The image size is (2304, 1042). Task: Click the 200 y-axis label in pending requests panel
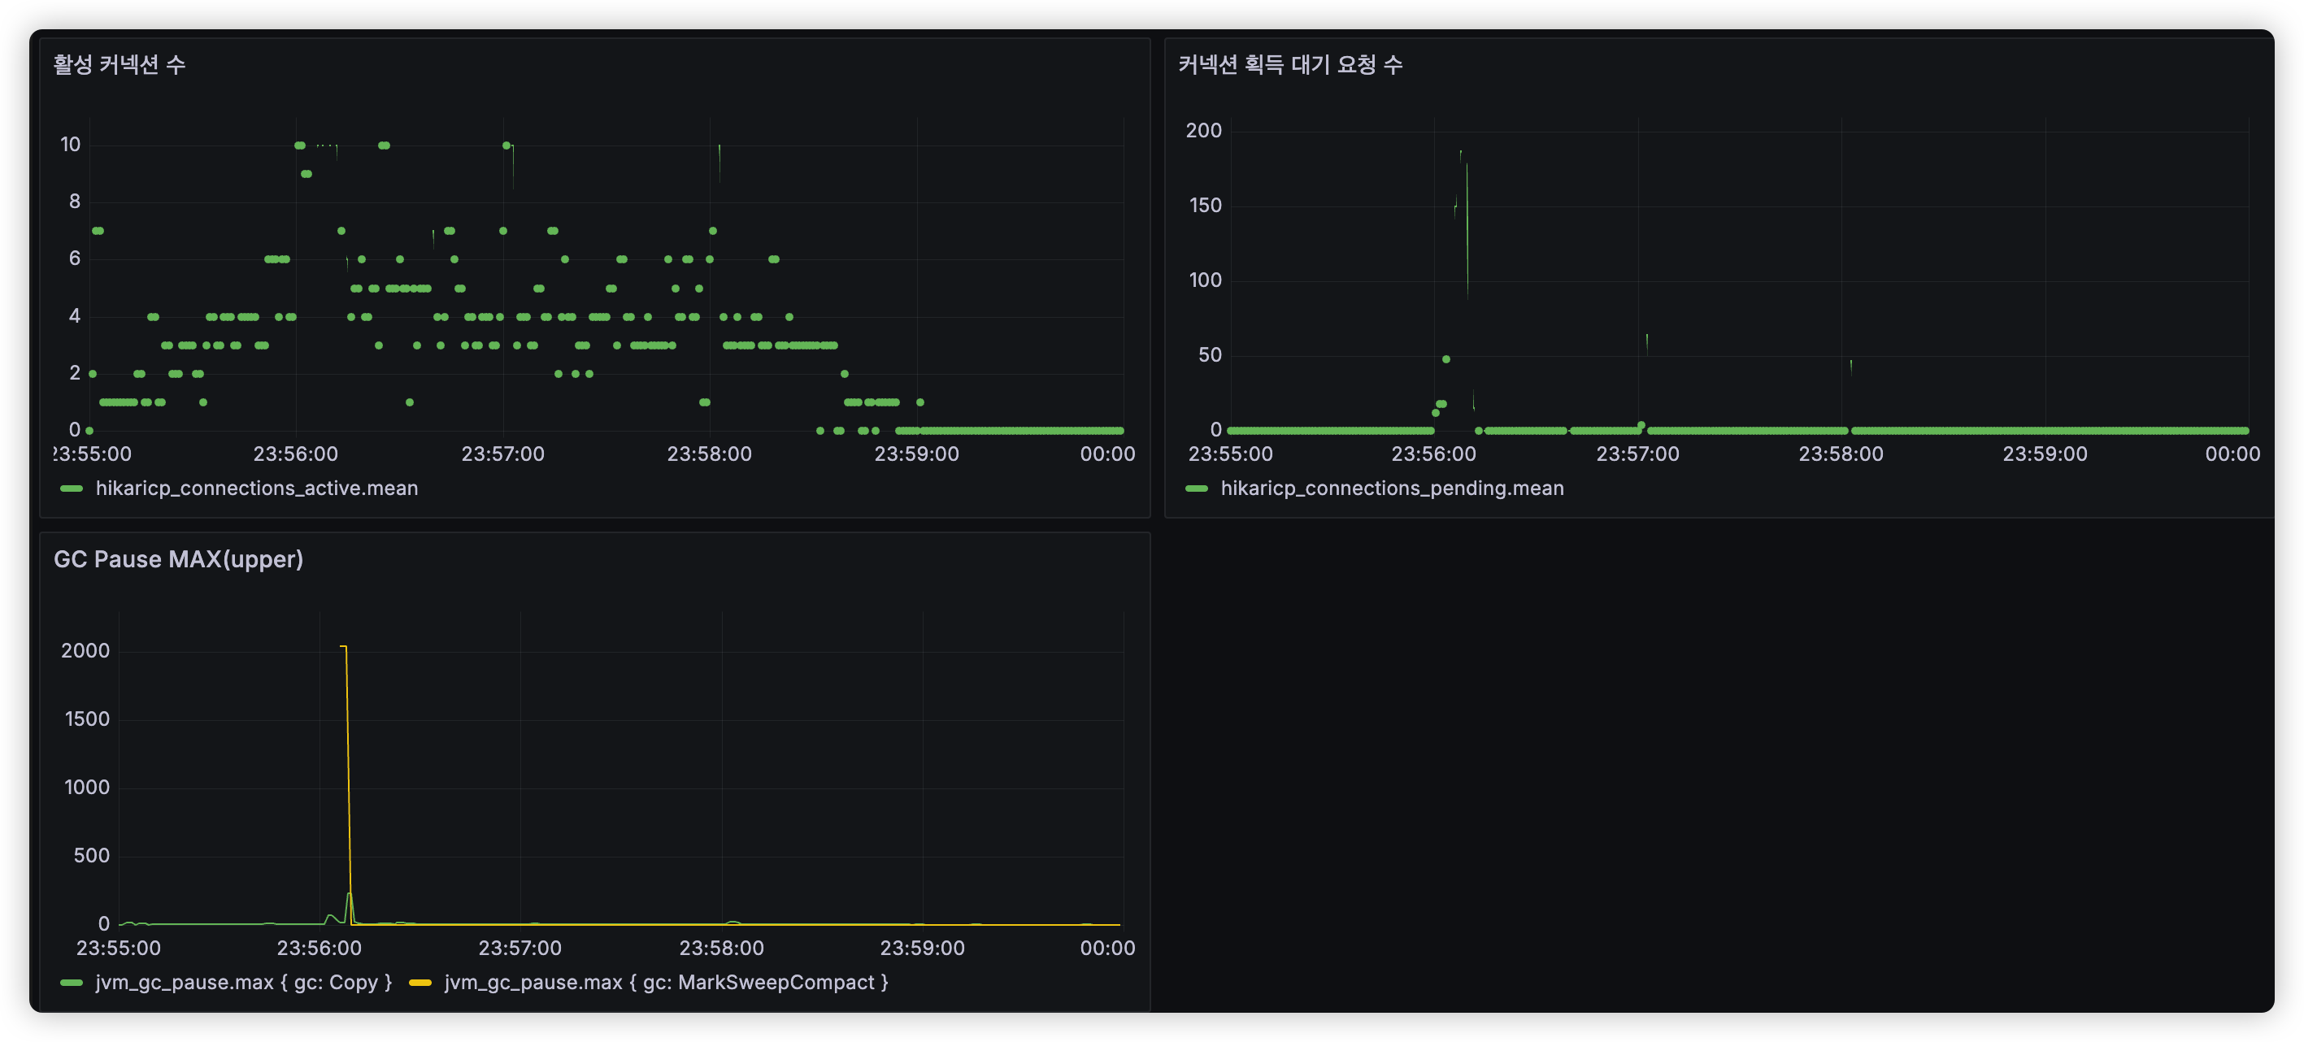(1204, 131)
